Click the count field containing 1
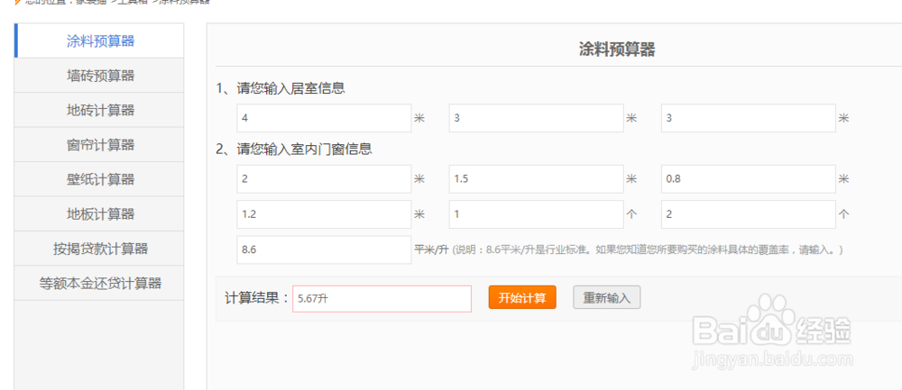The width and height of the screenshot is (902, 390). click(x=536, y=215)
